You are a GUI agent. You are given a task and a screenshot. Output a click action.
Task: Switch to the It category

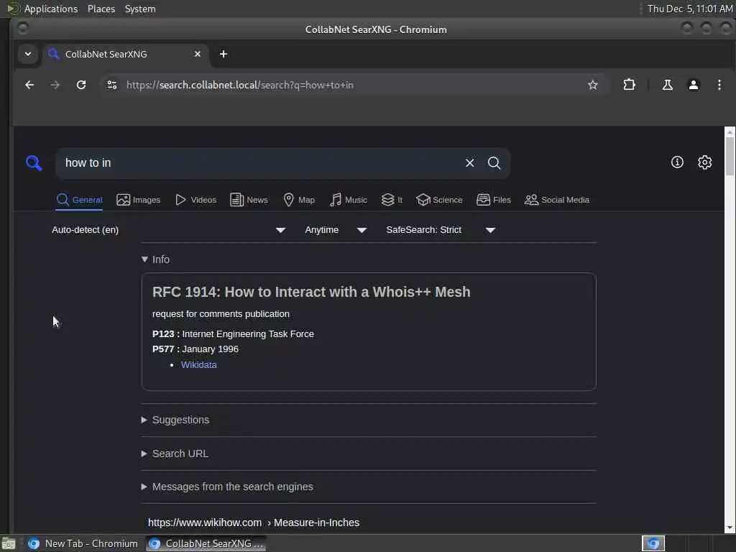(392, 200)
